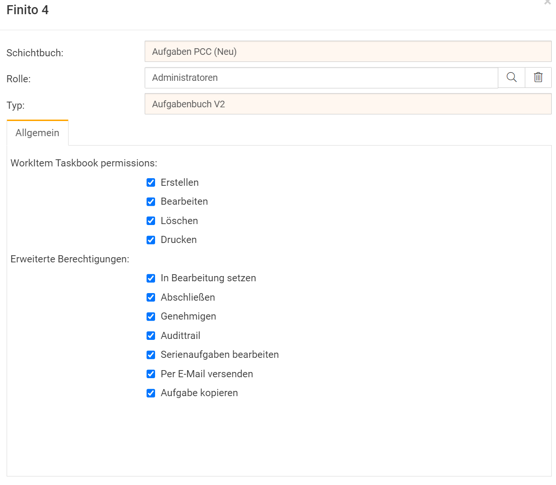Uncheck Serienaufgaben bearbeiten
Viewport: 556px width, 485px height.
pyautogui.click(x=151, y=355)
